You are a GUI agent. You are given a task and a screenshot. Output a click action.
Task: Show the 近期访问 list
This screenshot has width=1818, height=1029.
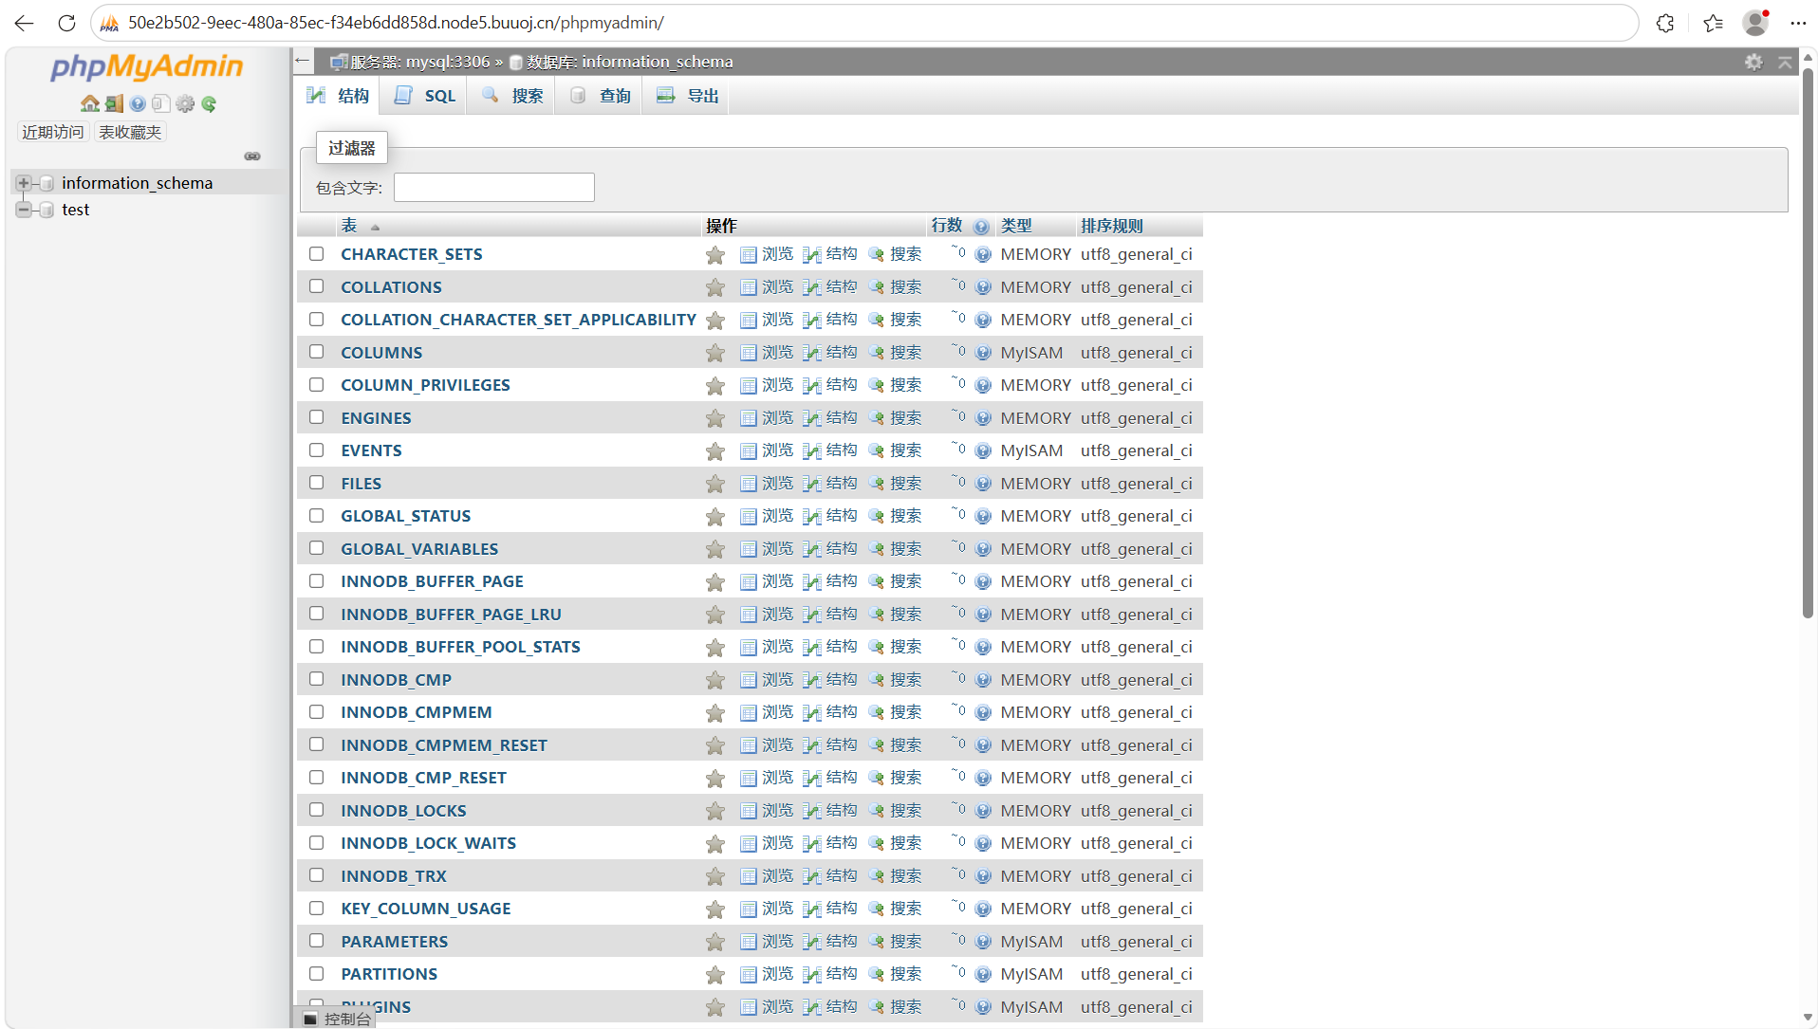coord(53,132)
